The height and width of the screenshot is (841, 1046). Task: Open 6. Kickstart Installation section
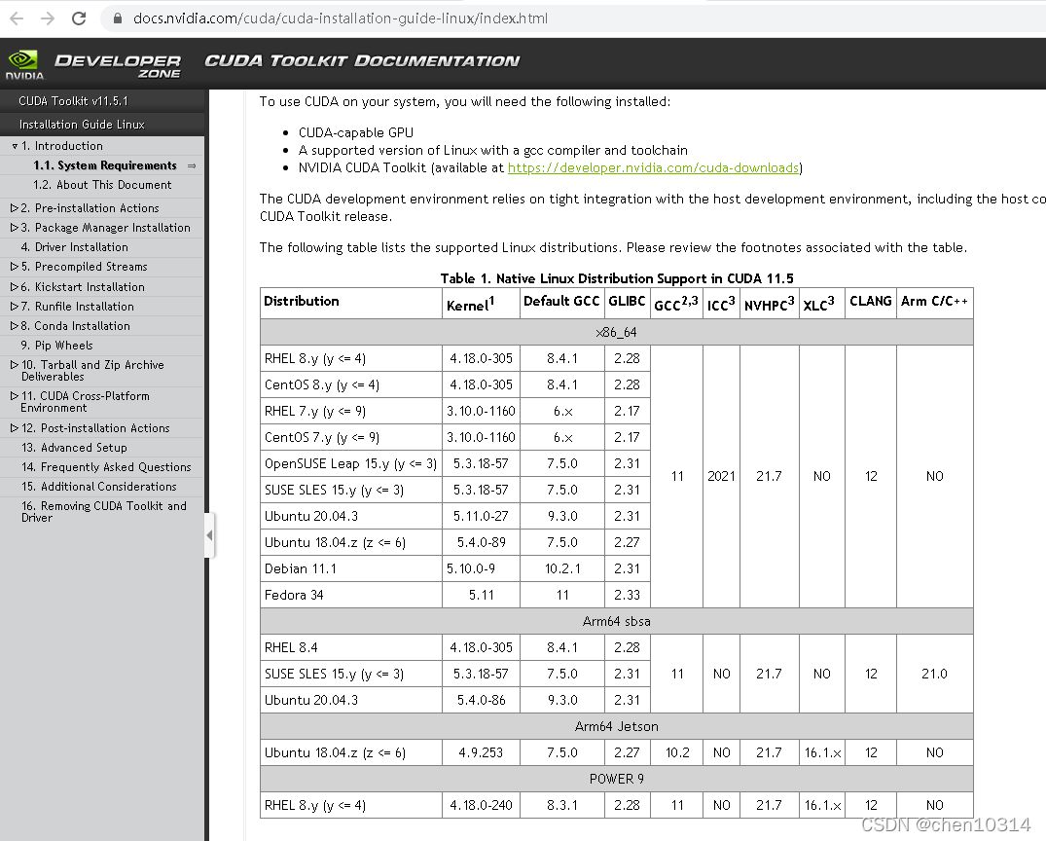83,286
